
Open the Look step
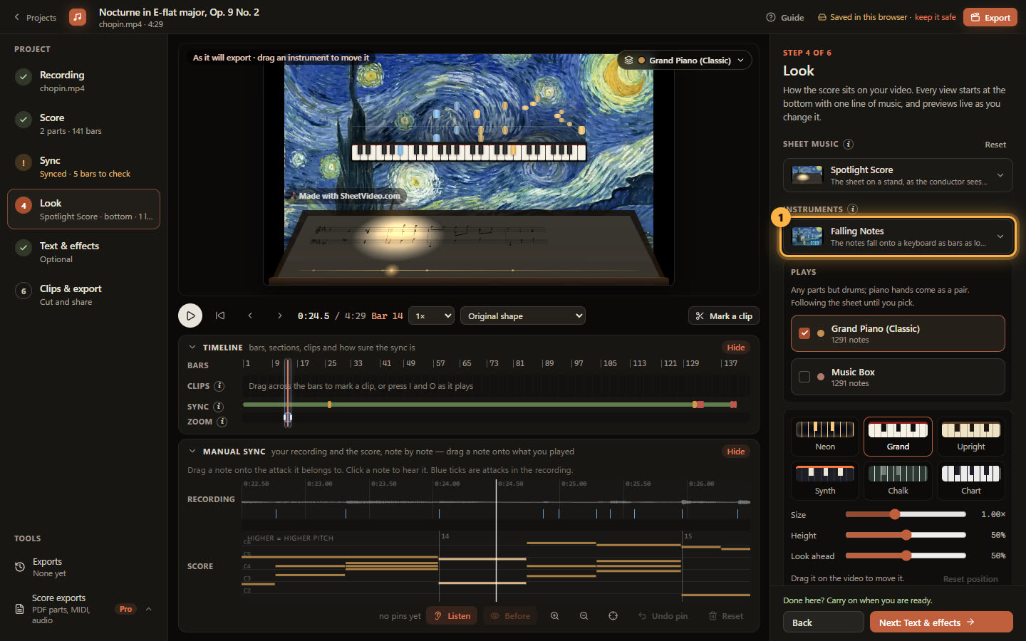(83, 209)
